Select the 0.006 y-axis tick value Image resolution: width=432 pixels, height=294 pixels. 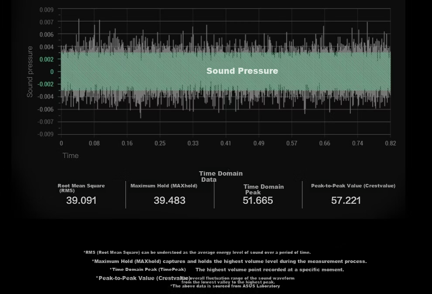(x=47, y=35)
